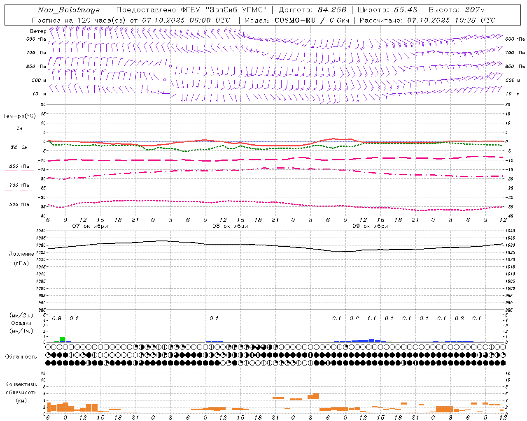Click the '07 октября' date label
The height and width of the screenshot is (421, 527).
point(90,226)
